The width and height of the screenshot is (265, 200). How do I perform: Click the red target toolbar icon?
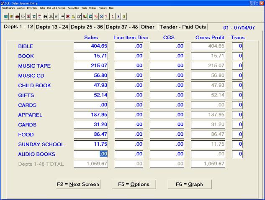pos(68,17)
